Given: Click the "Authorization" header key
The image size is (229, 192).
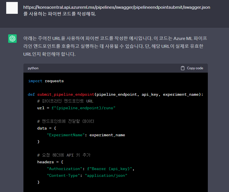Looking at the screenshot, I should pos(65,169).
